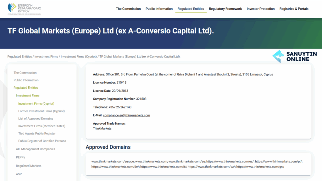Screen dimensions: 322x181
Task: Open Public Information top menu
Action: pos(159,9)
